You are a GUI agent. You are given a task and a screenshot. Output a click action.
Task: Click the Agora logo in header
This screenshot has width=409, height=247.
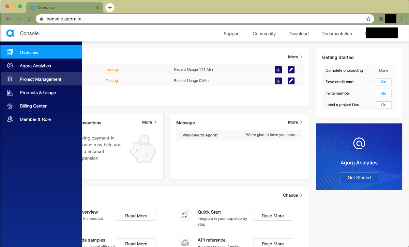coord(10,33)
